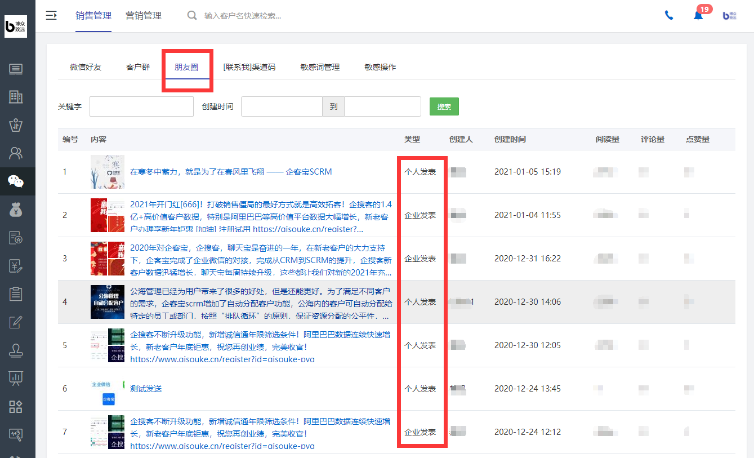Open the yen invoice edit sidebar icon
754x458 pixels.
16,266
